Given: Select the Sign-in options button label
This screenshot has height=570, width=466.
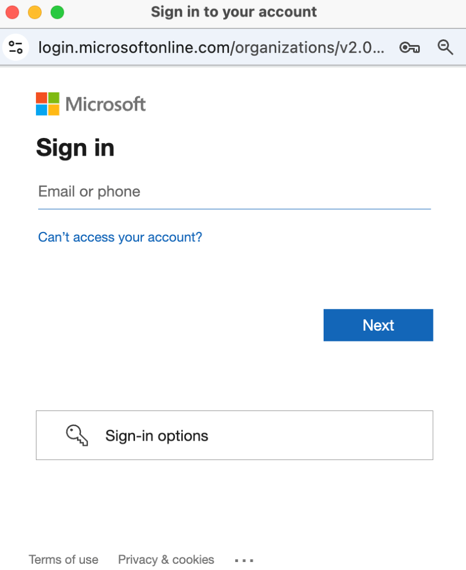Looking at the screenshot, I should (157, 436).
